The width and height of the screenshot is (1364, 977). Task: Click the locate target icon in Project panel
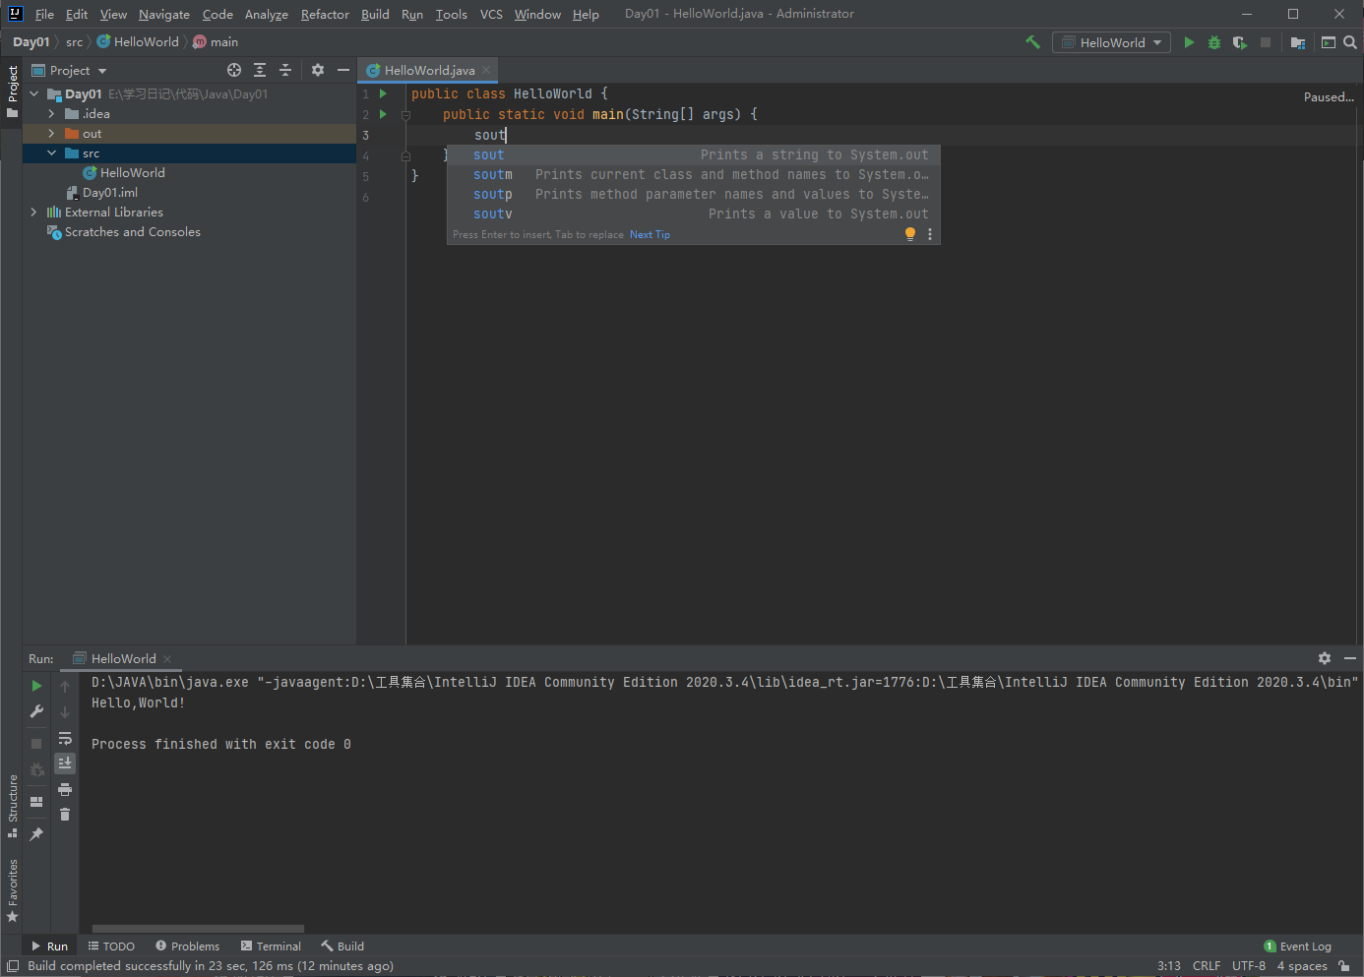(x=234, y=70)
